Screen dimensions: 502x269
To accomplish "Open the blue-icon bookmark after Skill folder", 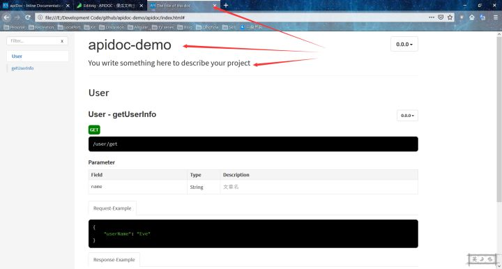I will click(251, 27).
